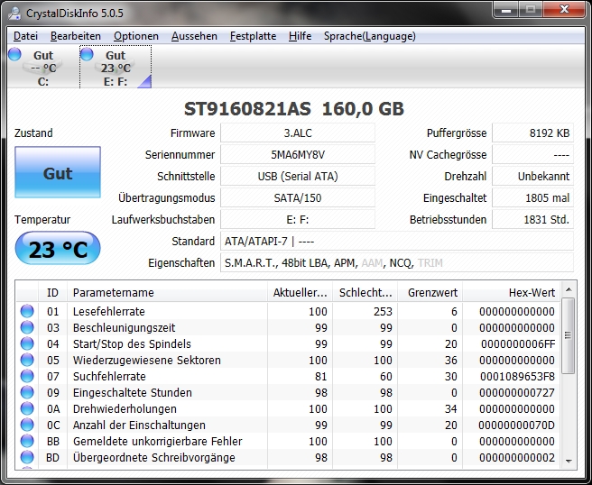The width and height of the screenshot is (592, 485).
Task: Select the E: F: drive tab
Action: [x=116, y=67]
